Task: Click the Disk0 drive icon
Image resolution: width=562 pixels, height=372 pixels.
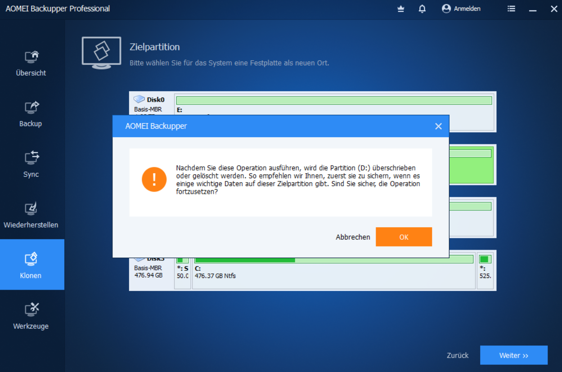Action: tap(139, 99)
